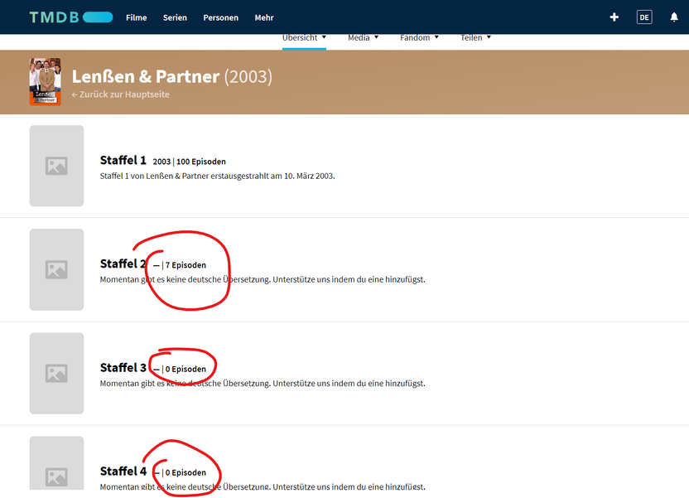Expand the Media dropdown
689x498 pixels.
(363, 38)
